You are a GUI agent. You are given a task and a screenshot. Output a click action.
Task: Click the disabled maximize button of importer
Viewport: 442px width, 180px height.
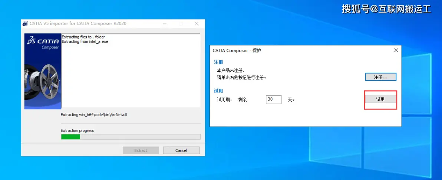pos(181,24)
